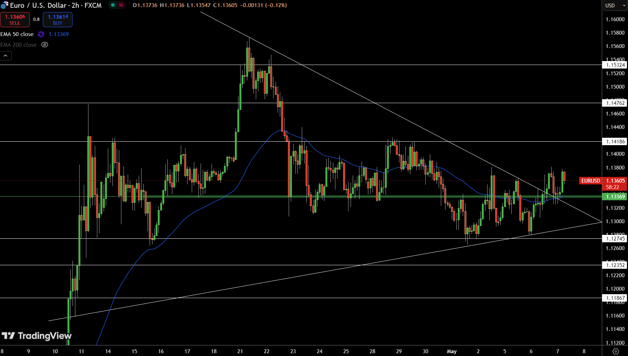Click the green 1.13369 price axis label
The image size is (628, 356).
(615, 197)
